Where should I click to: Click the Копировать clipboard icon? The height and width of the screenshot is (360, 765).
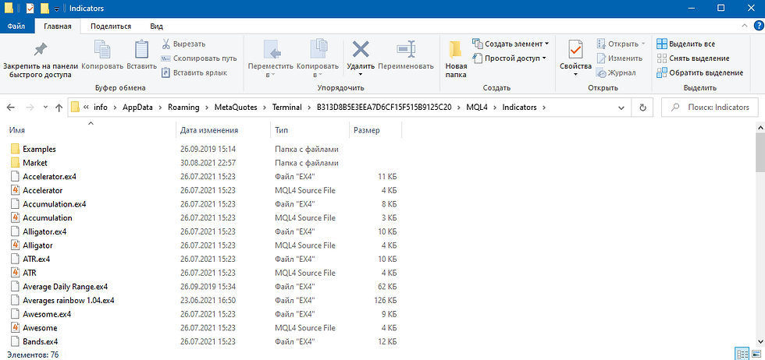pyautogui.click(x=102, y=49)
